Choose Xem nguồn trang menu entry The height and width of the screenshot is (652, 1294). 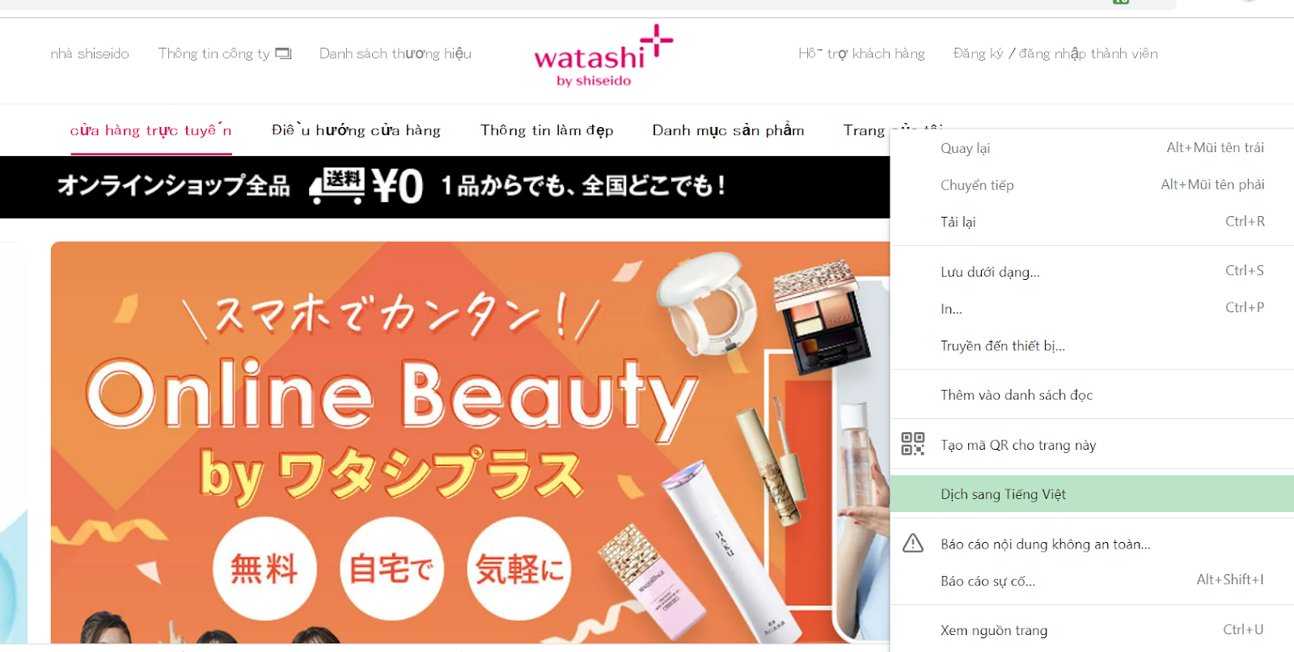(x=1092, y=630)
